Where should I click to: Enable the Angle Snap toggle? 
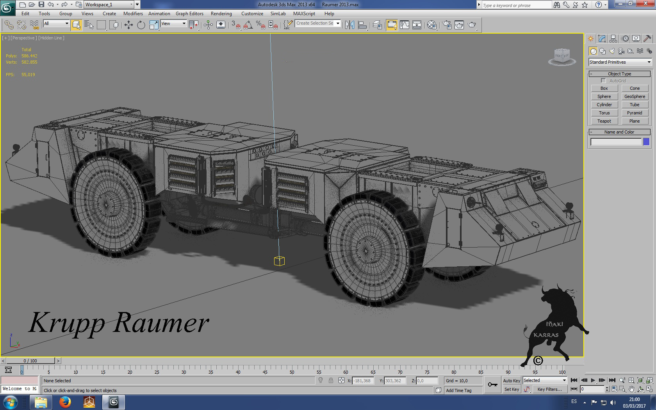(248, 25)
